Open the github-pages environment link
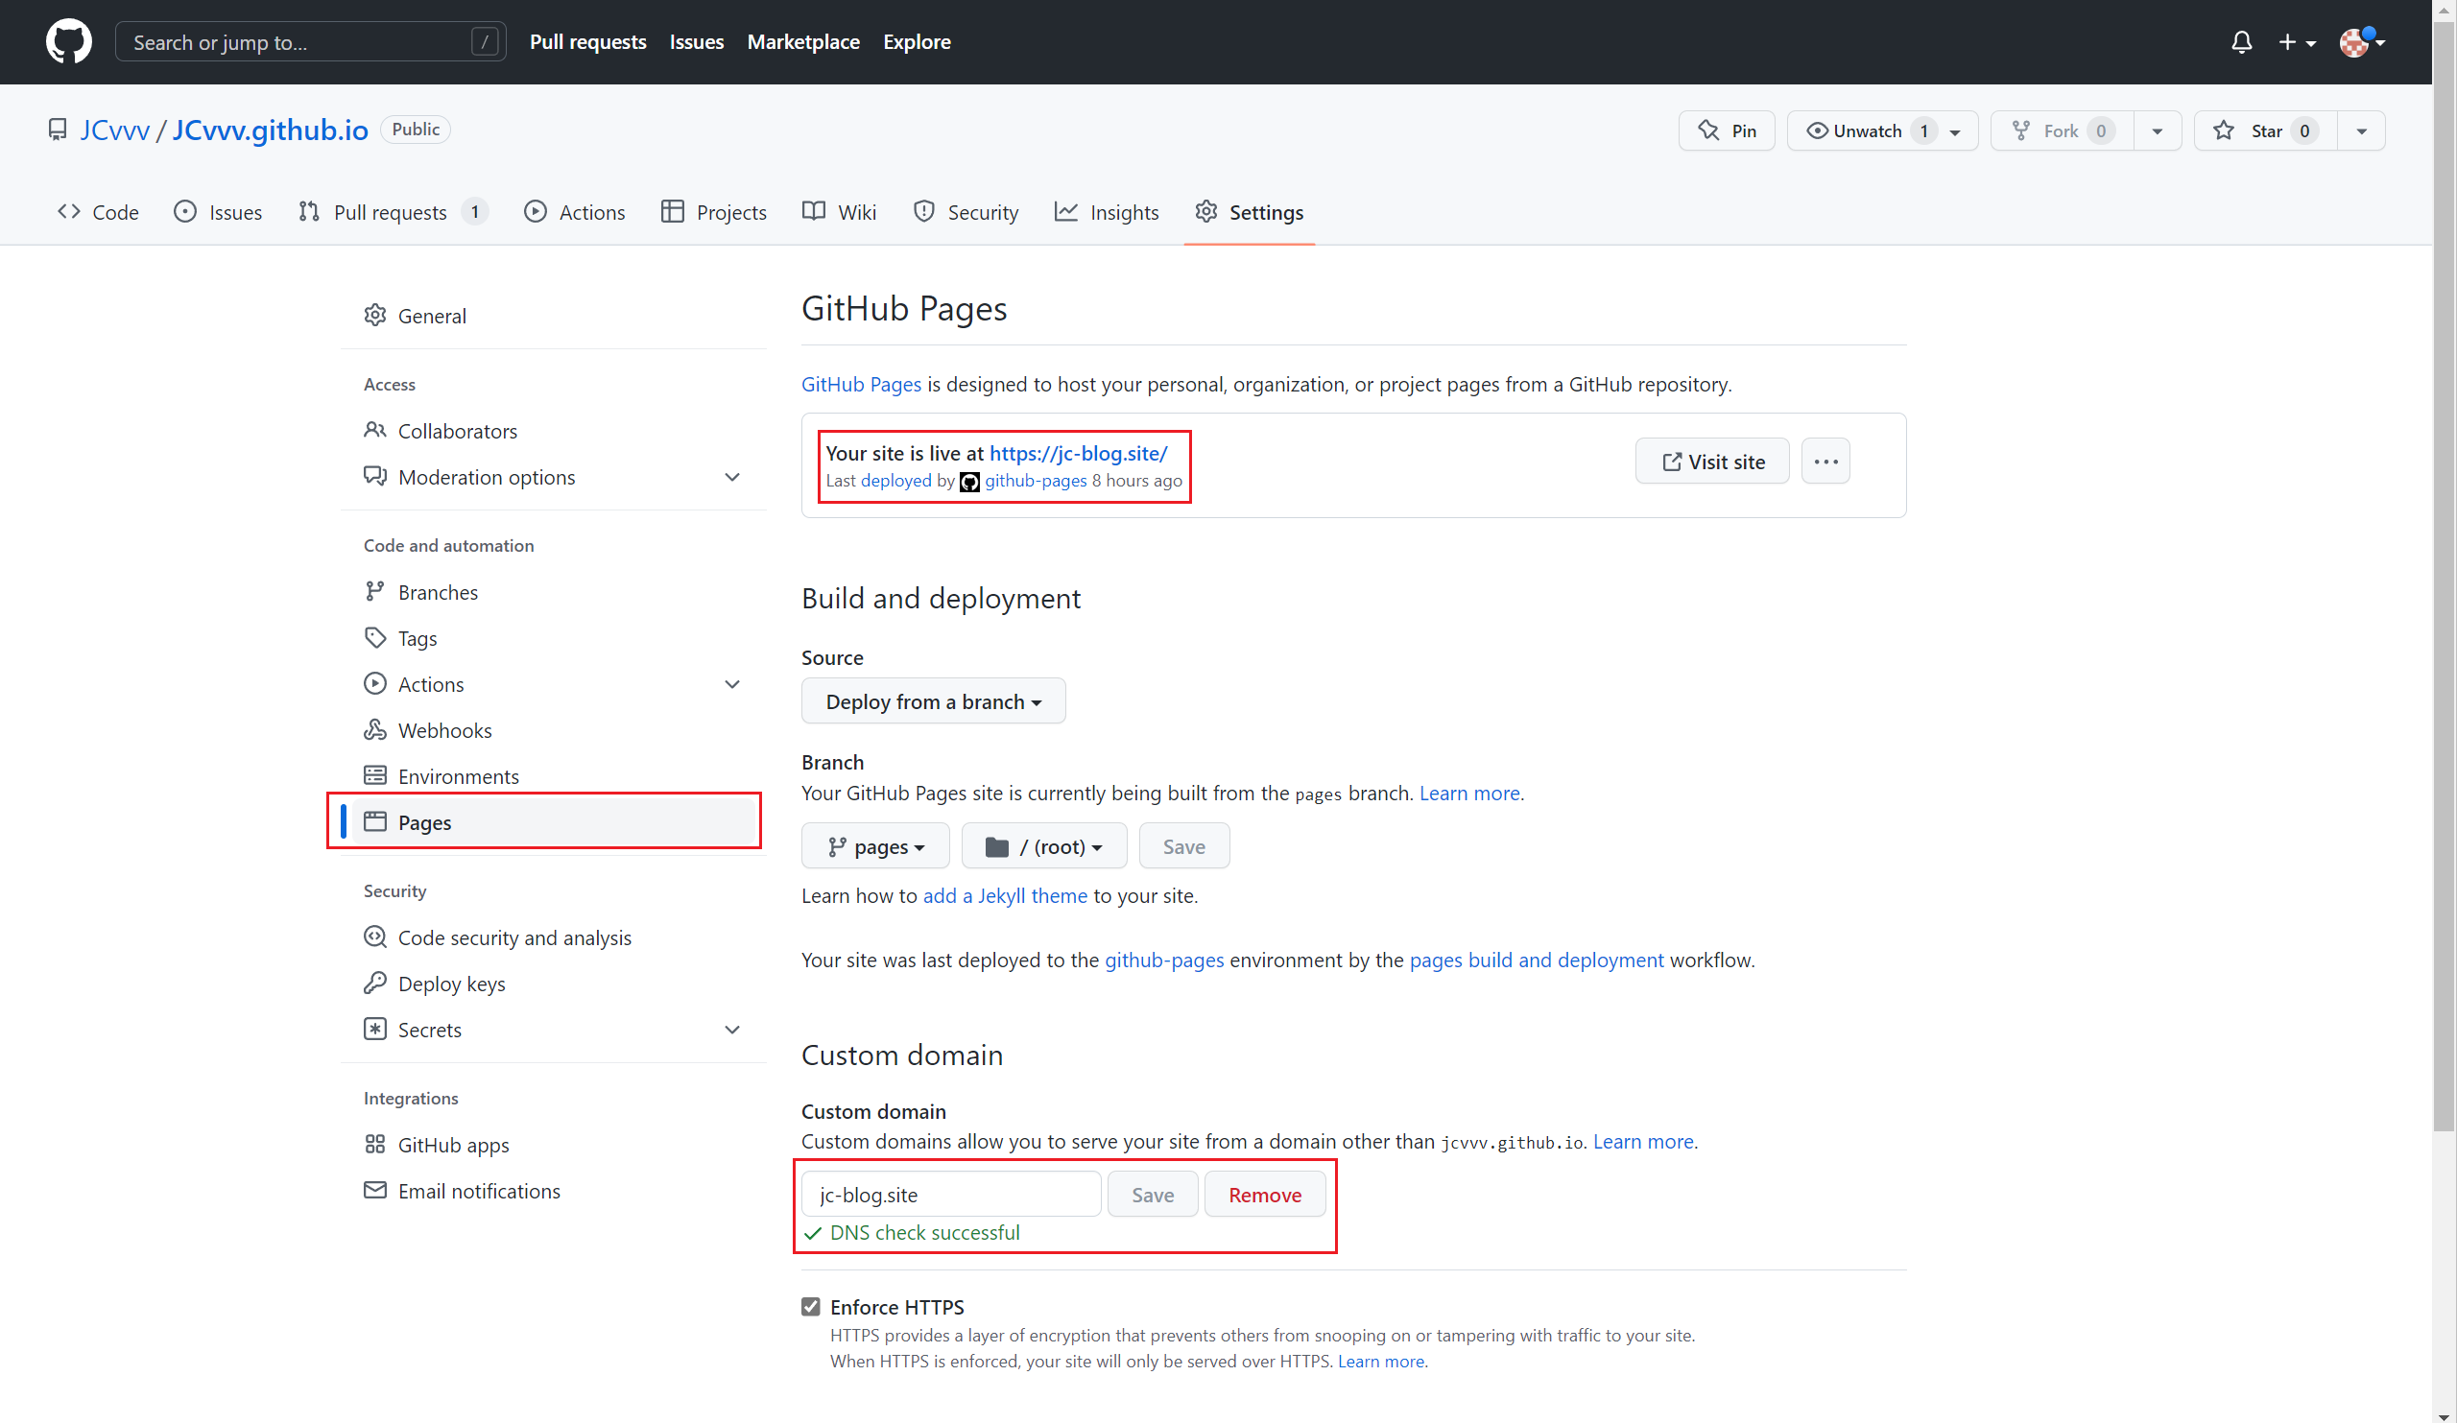The height and width of the screenshot is (1423, 2457). (x=1164, y=961)
